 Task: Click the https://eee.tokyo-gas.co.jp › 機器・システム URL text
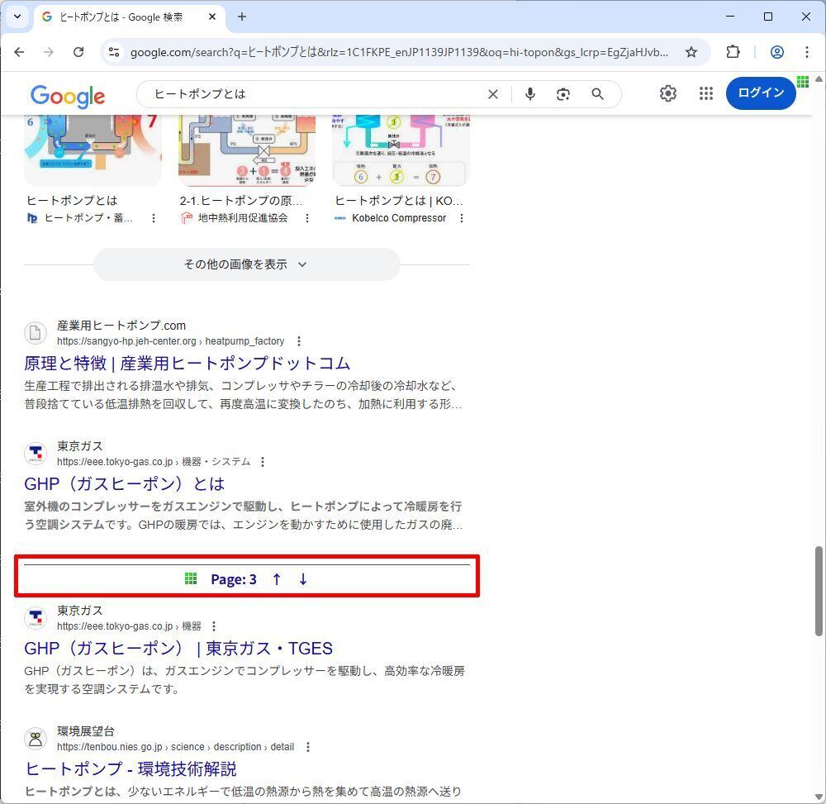[154, 462]
